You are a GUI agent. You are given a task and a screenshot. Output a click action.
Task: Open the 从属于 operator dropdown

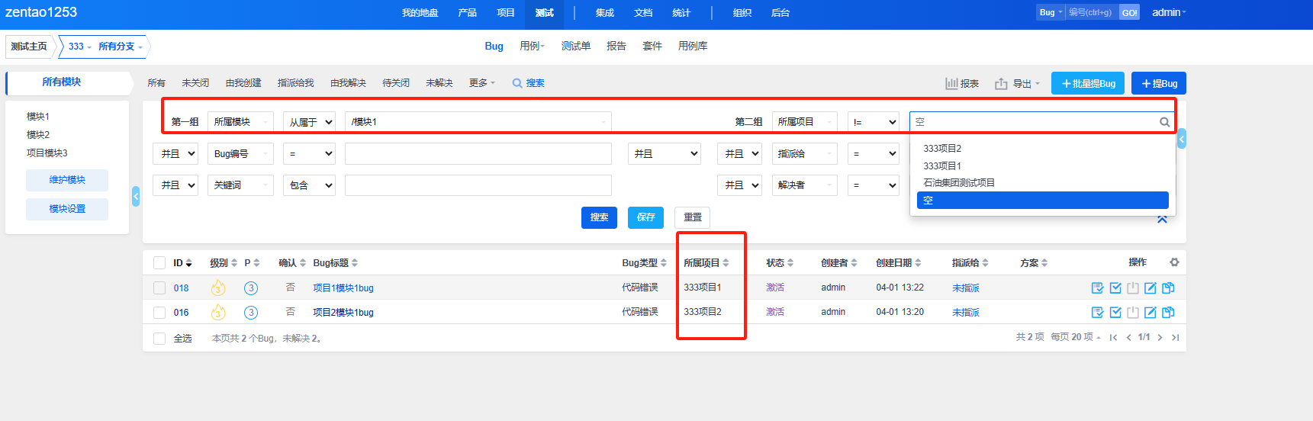[x=310, y=122]
